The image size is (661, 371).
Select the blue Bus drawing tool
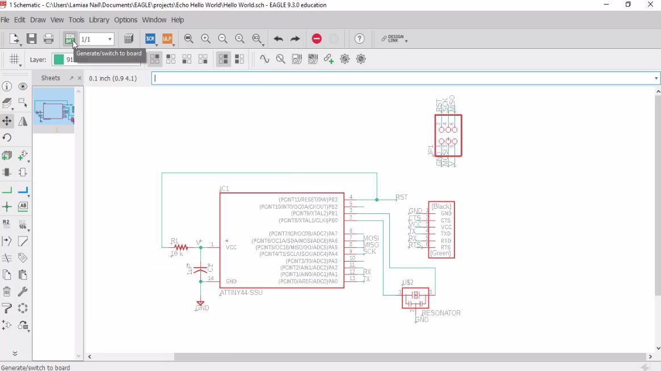[x=23, y=189]
